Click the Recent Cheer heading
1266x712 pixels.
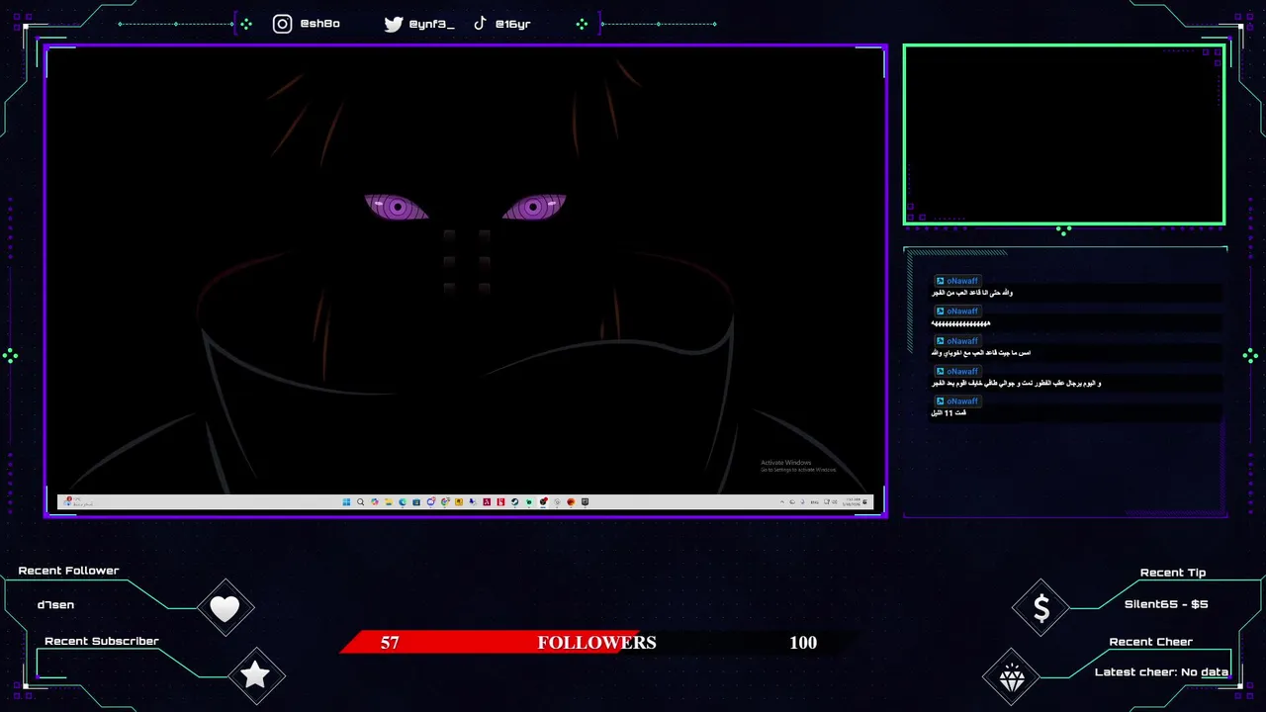[x=1150, y=642]
